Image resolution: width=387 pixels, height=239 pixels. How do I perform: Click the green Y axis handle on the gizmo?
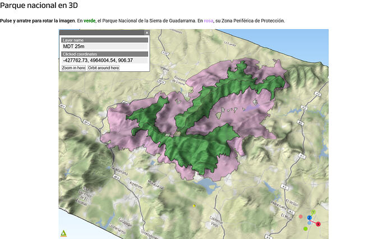[313, 212]
